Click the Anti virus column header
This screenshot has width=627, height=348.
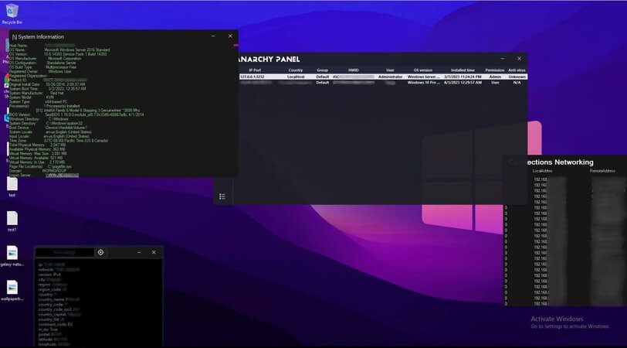click(x=517, y=70)
